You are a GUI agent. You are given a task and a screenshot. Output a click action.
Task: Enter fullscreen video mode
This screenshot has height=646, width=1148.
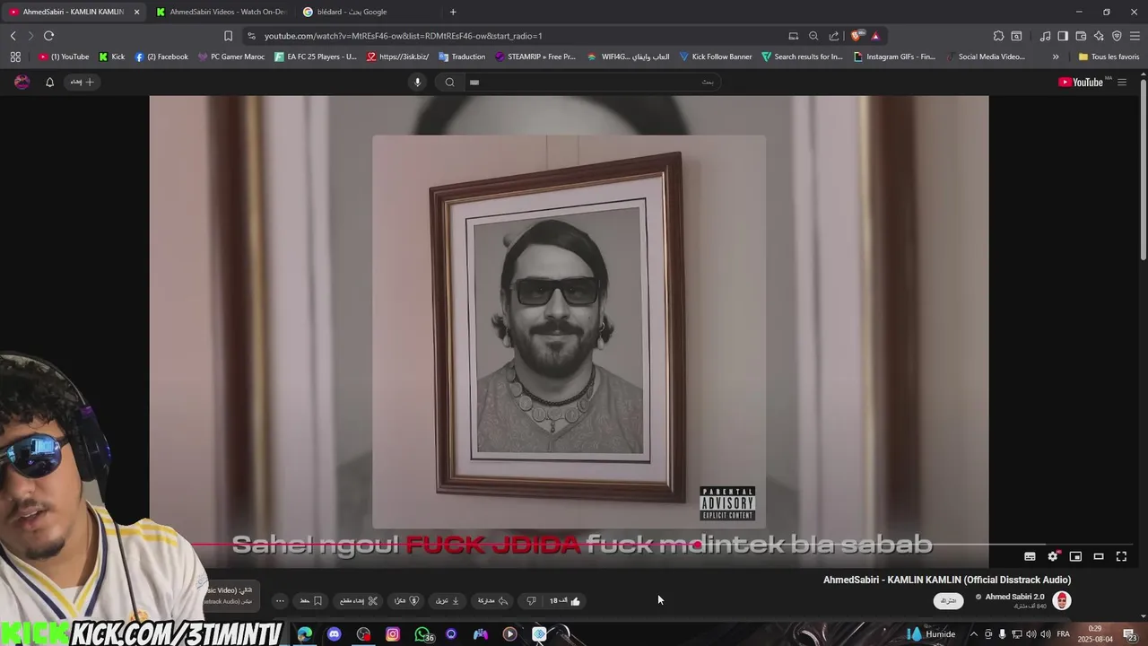click(1121, 556)
